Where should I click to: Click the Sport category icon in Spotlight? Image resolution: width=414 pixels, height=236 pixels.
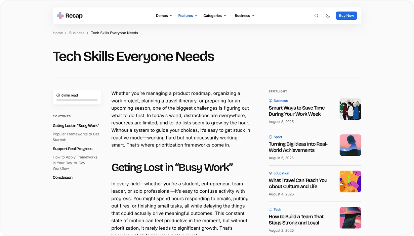coord(271,137)
